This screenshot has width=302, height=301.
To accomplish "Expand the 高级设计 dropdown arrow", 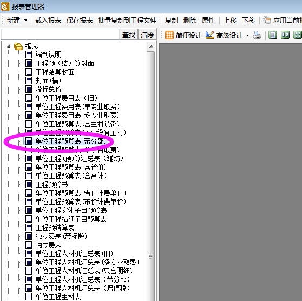I will pos(247,35).
